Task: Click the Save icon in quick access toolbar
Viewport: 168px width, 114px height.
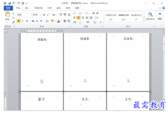Action: [x=9, y=3]
